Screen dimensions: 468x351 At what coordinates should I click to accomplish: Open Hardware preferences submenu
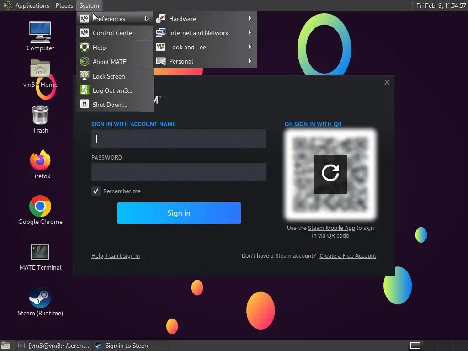tap(205, 18)
